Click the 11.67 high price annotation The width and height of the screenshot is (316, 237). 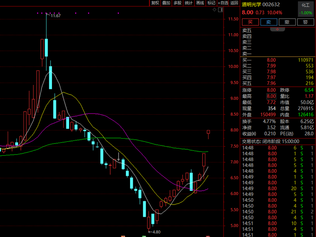56,16
